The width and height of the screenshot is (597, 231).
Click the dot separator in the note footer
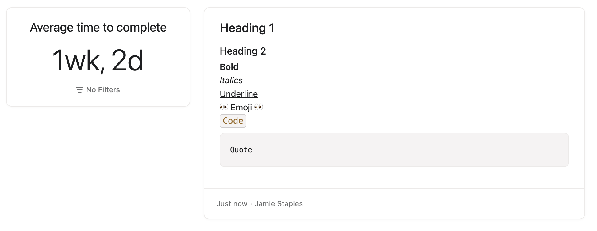(x=251, y=204)
